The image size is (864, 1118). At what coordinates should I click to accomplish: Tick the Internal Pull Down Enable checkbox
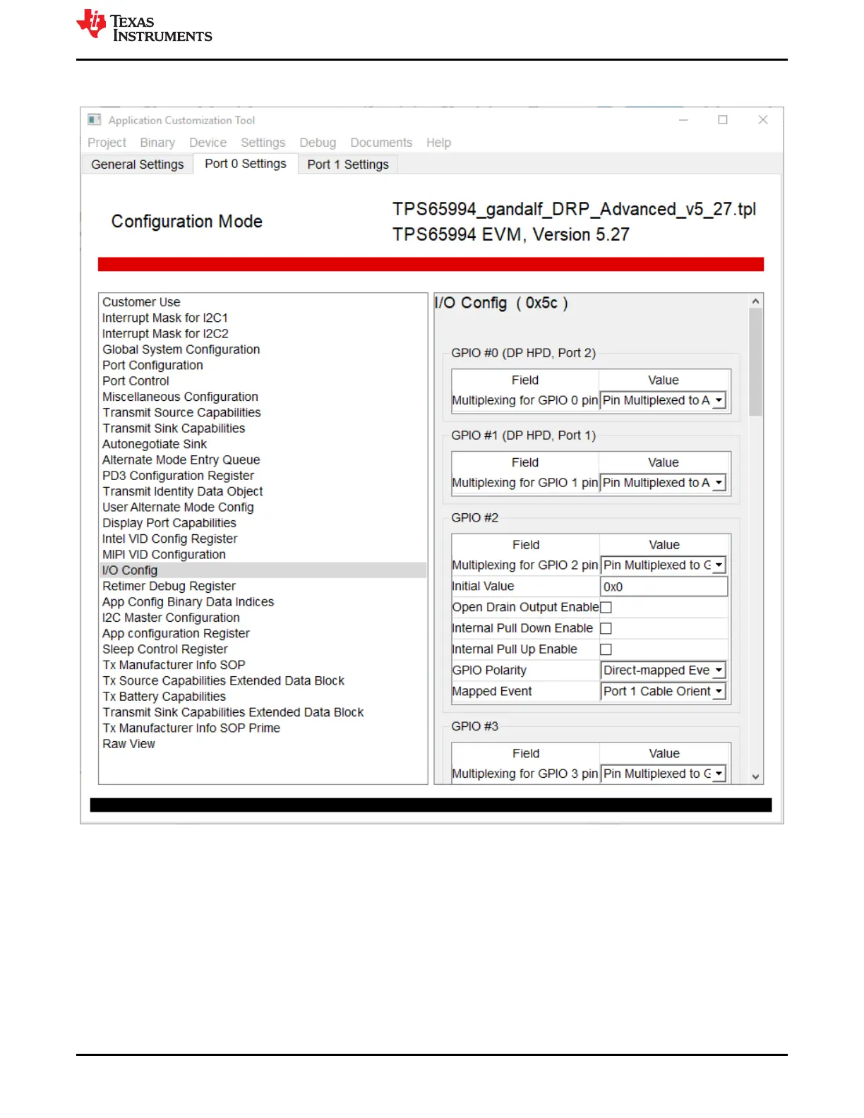coord(606,629)
